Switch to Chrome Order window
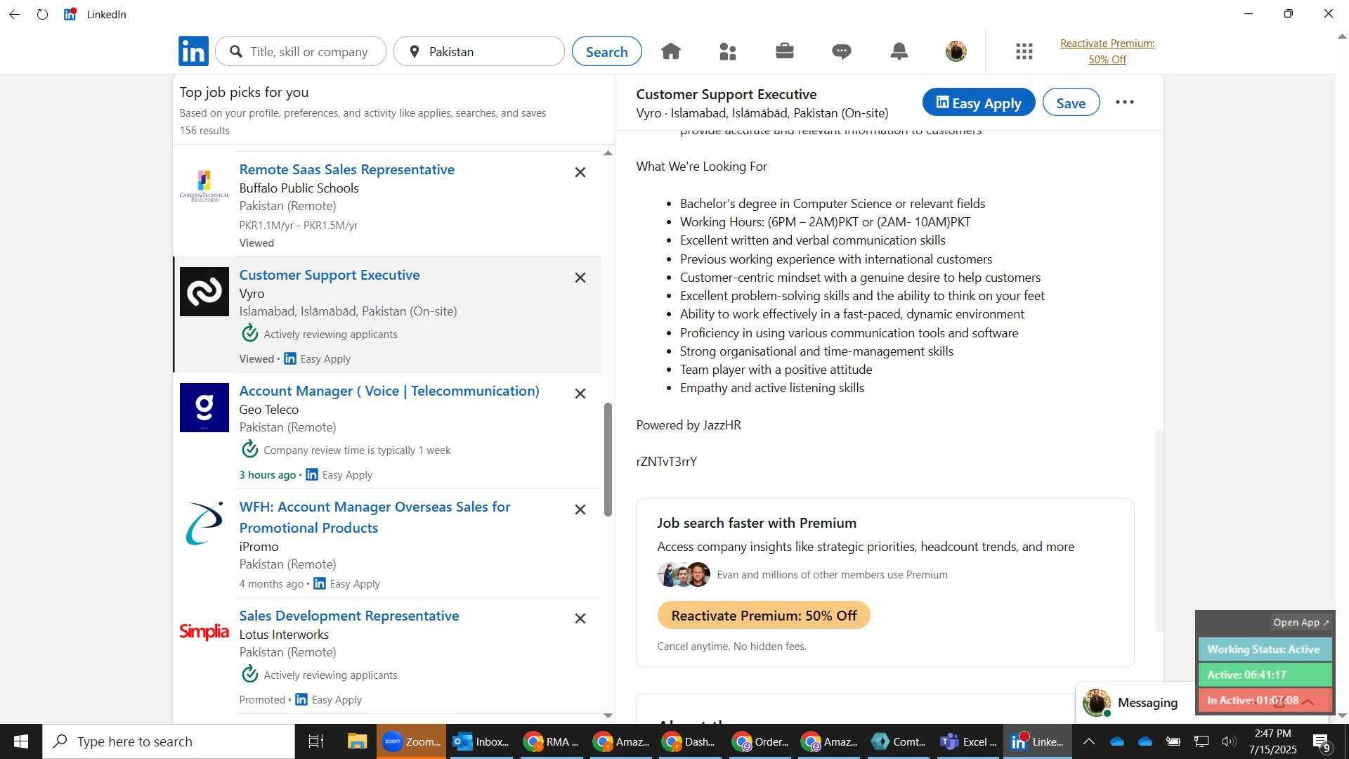This screenshot has width=1349, height=759. [x=760, y=741]
